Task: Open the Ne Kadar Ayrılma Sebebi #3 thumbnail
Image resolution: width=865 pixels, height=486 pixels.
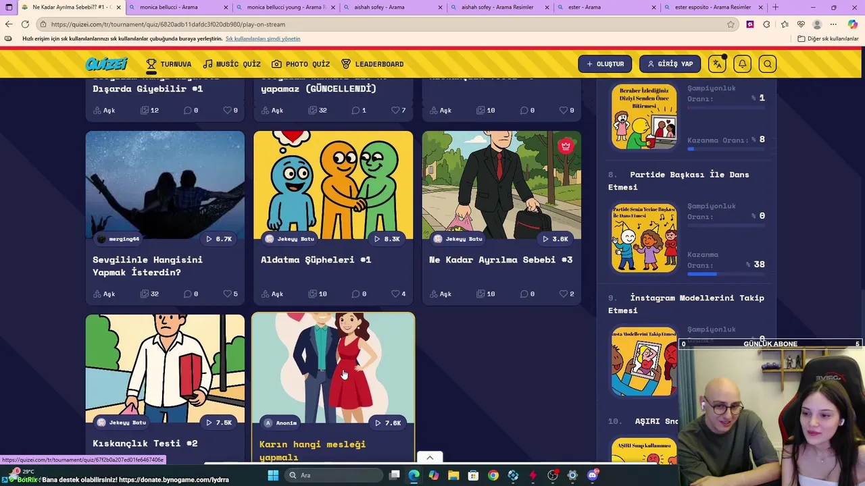Action: point(501,185)
